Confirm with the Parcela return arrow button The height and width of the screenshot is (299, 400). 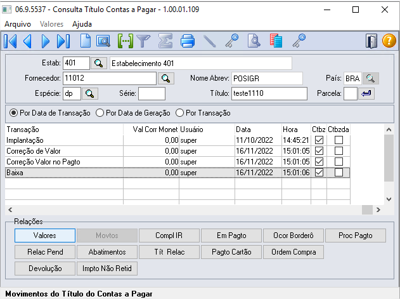click(366, 93)
